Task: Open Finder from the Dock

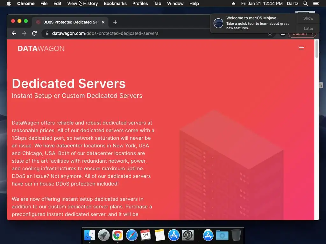Action: pyautogui.click(x=90, y=235)
